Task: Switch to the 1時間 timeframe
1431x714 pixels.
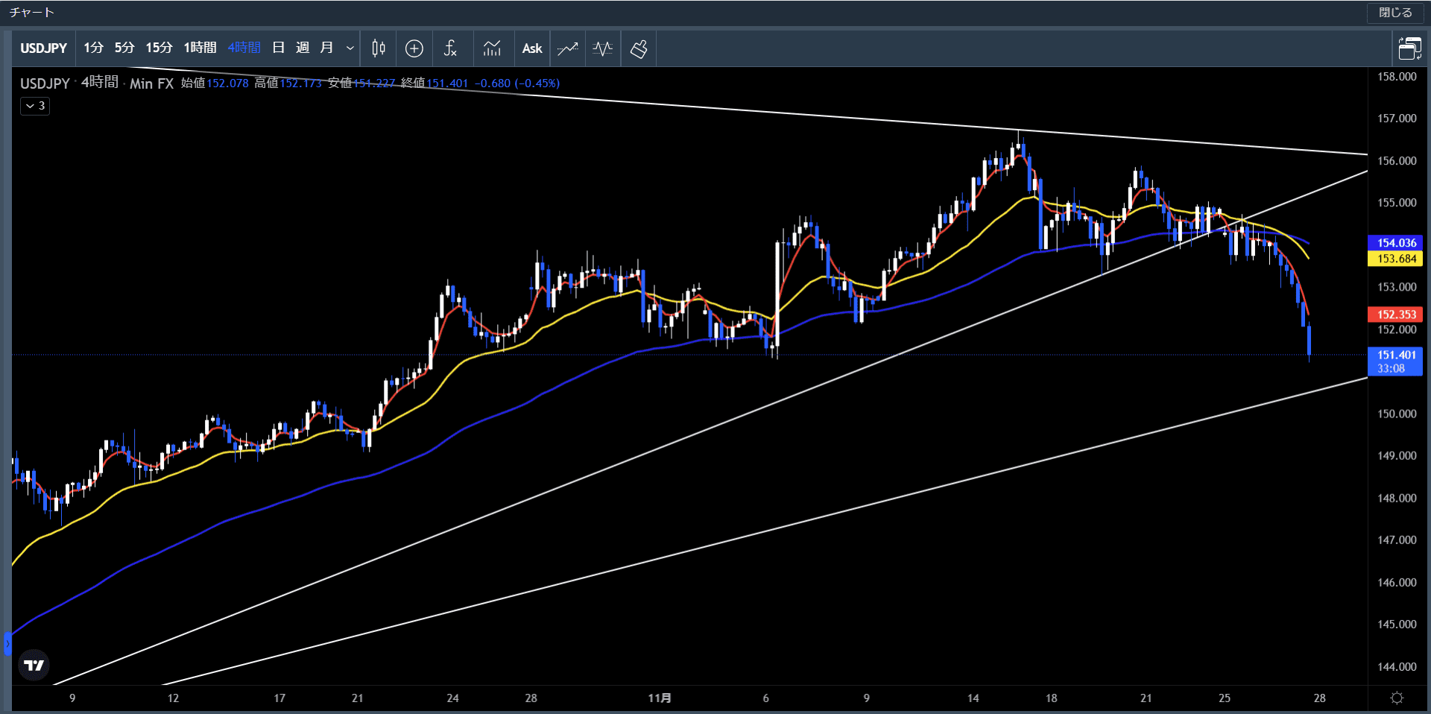Action: coord(200,48)
